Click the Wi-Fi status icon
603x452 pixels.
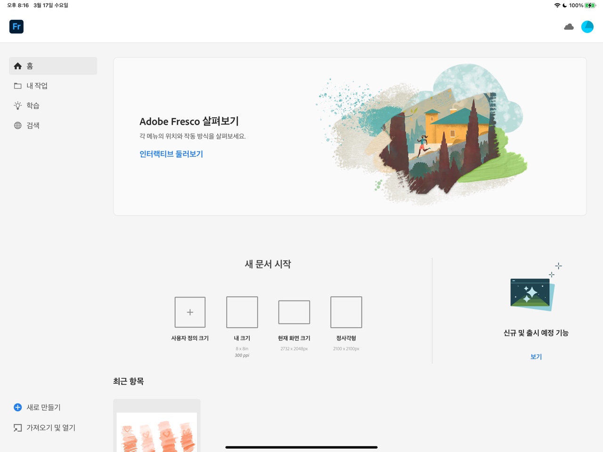click(x=557, y=5)
